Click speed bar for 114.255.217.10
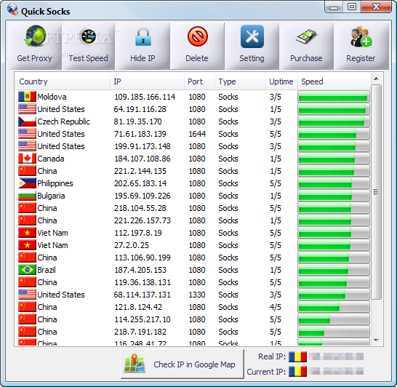Image resolution: width=397 pixels, height=387 pixels. click(x=334, y=319)
